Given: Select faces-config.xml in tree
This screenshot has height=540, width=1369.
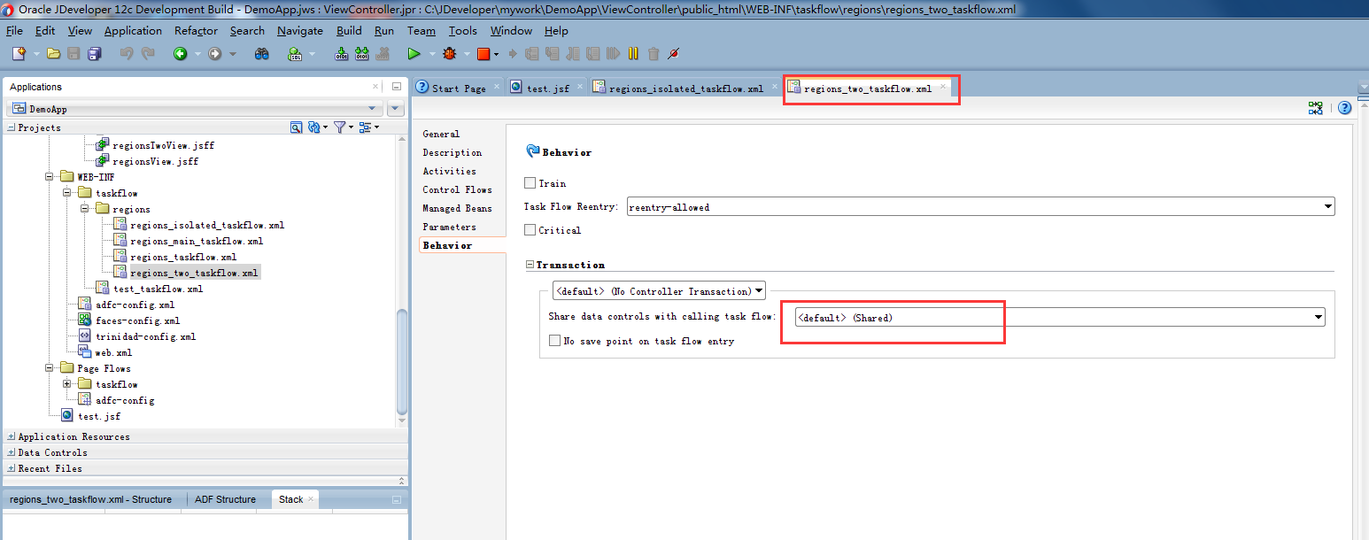Looking at the screenshot, I should tap(137, 320).
